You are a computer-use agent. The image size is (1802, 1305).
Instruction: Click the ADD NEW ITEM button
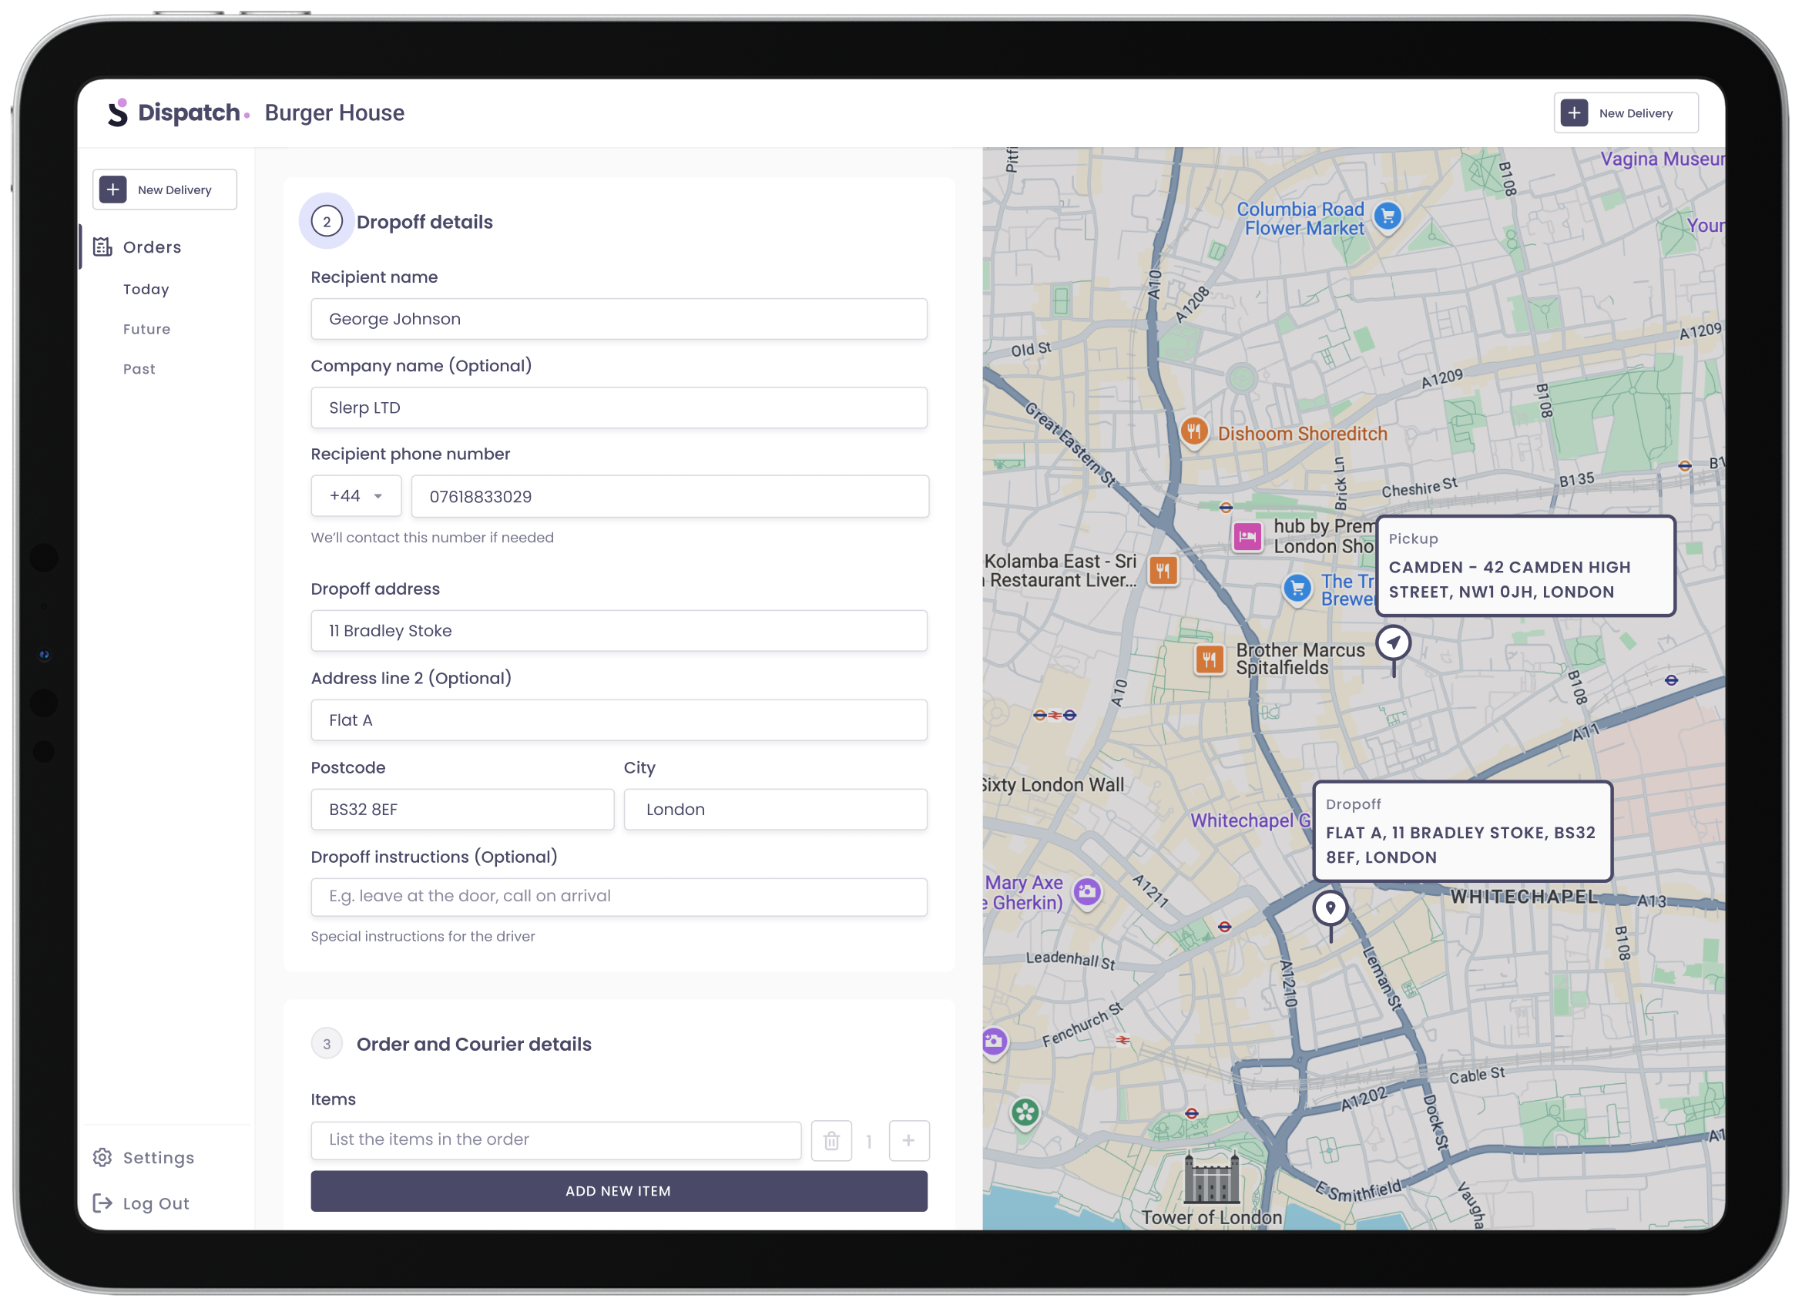(x=618, y=1191)
